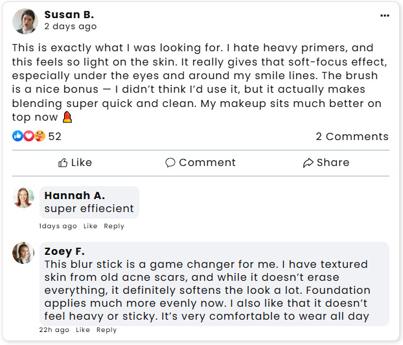Open Susan B.'s profile name
This screenshot has height=345, width=403.
tap(69, 14)
